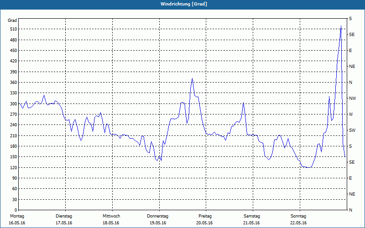Select the Grad unit label on y-axis
Viewport: 365px width, 228px height.
click(12, 21)
